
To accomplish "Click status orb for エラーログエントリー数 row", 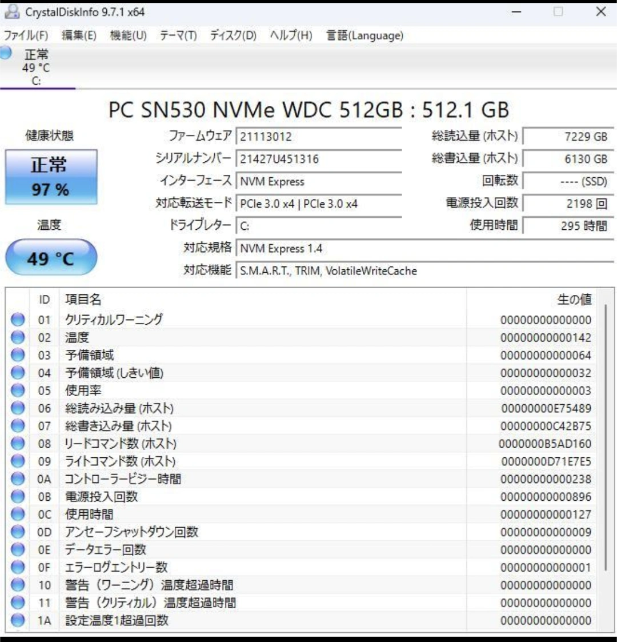I will (18, 567).
